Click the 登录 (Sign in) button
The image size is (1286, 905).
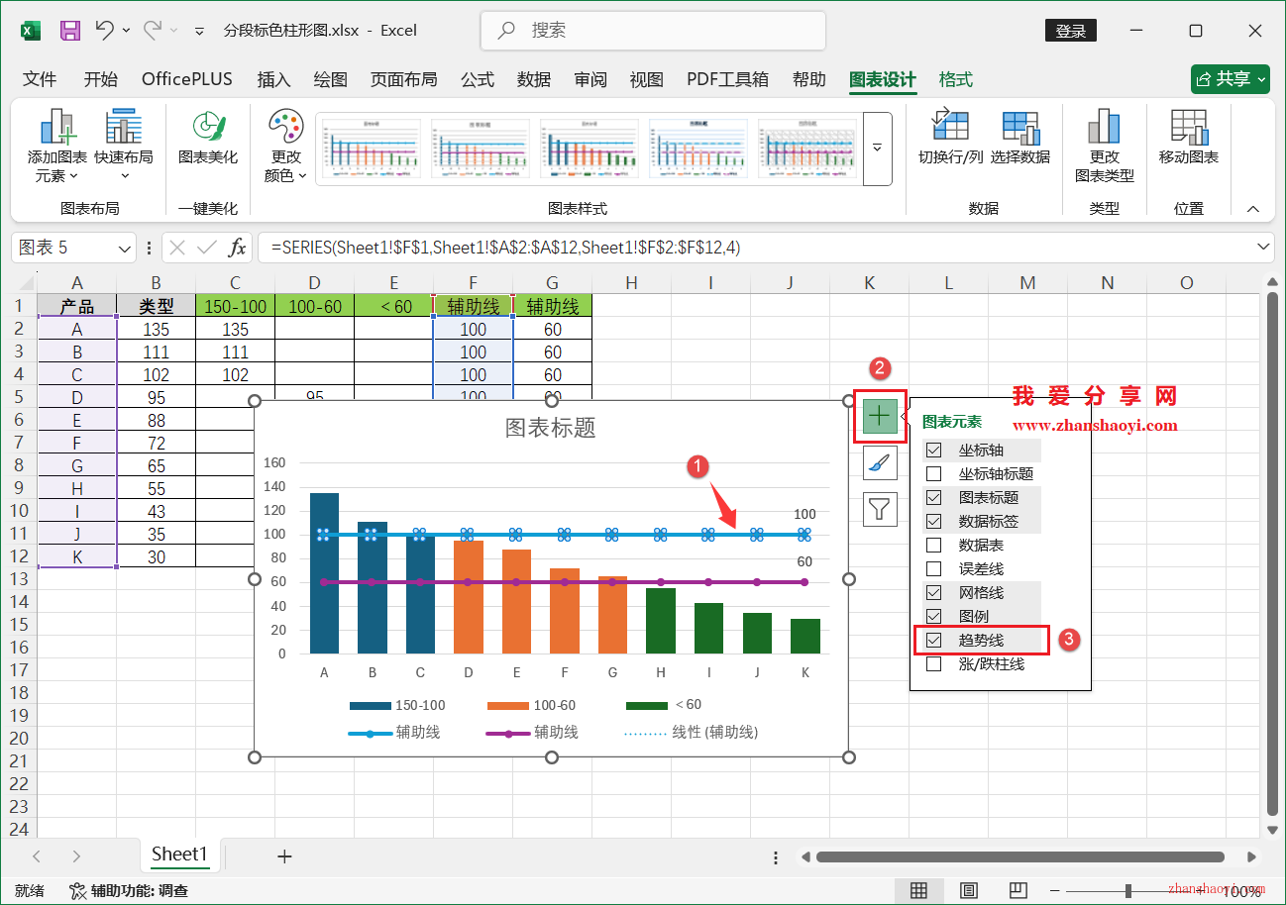[x=1070, y=31]
